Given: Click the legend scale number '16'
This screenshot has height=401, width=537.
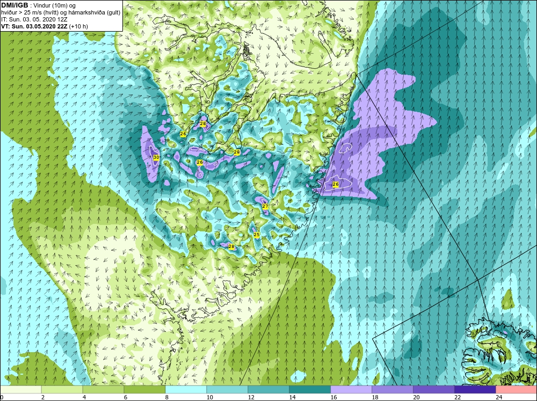Looking at the screenshot, I should [333, 397].
